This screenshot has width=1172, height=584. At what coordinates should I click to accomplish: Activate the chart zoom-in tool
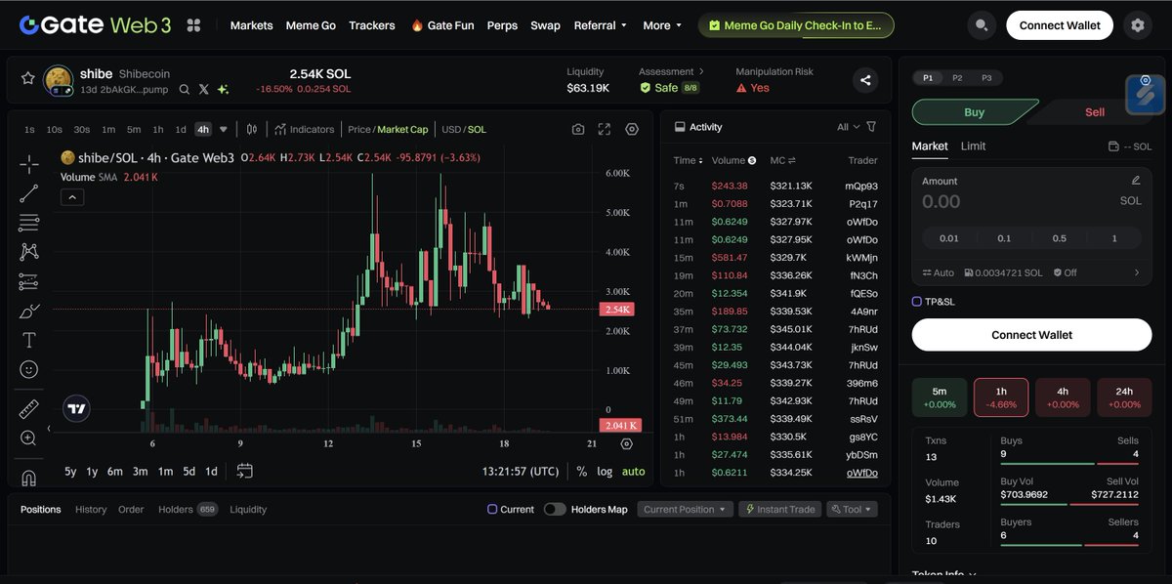pyautogui.click(x=29, y=438)
